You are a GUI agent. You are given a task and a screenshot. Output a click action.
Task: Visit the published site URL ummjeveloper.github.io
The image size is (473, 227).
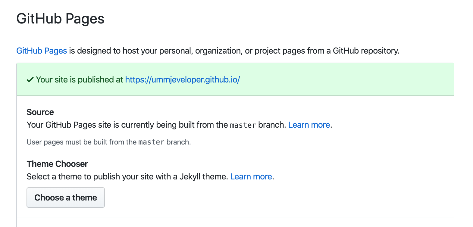182,79
